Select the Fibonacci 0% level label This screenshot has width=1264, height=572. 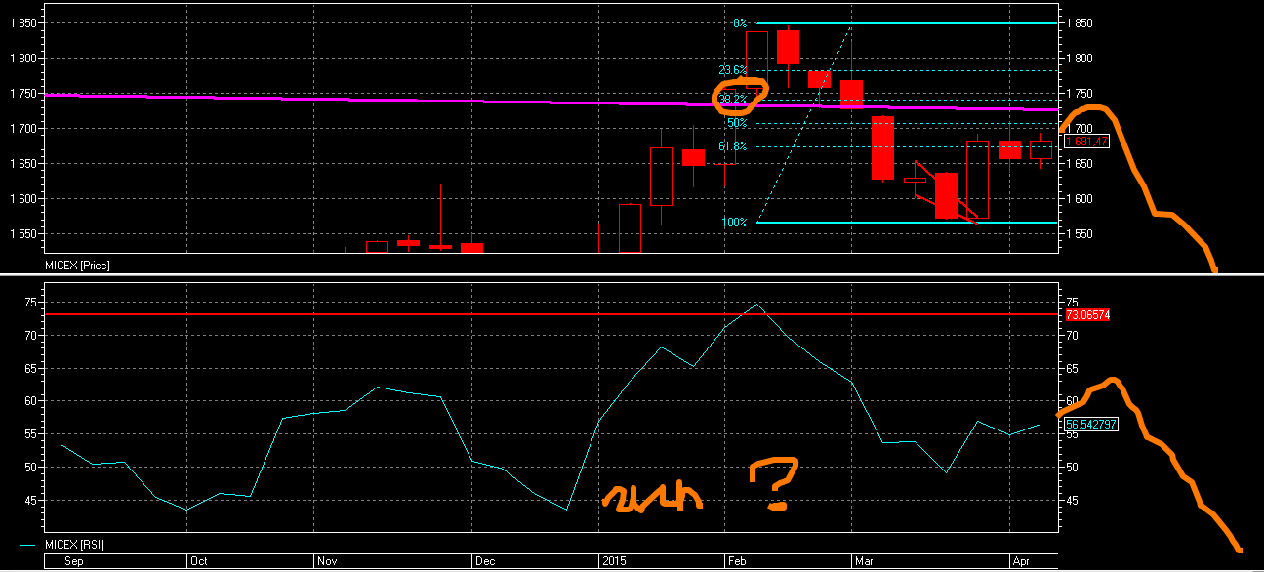(740, 22)
